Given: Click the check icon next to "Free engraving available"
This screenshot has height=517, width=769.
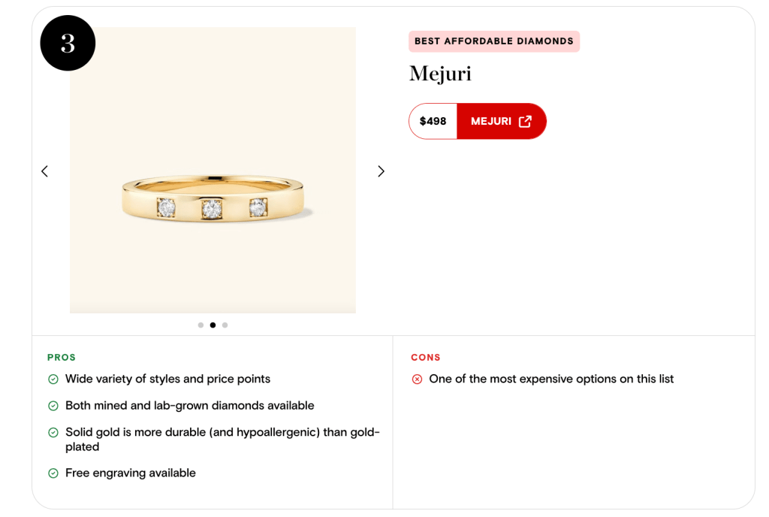Looking at the screenshot, I should (x=53, y=473).
